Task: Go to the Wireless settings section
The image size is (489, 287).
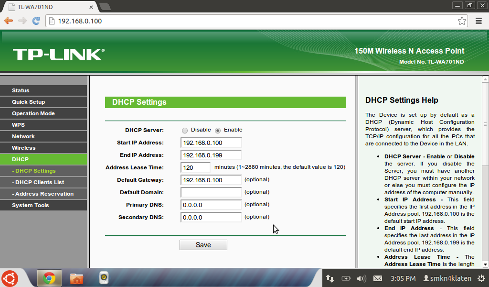Action: (x=23, y=148)
